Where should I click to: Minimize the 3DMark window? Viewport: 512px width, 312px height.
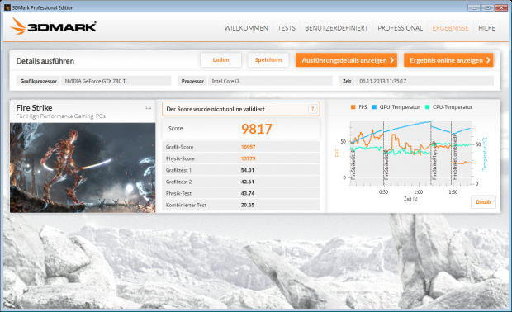pos(473,7)
